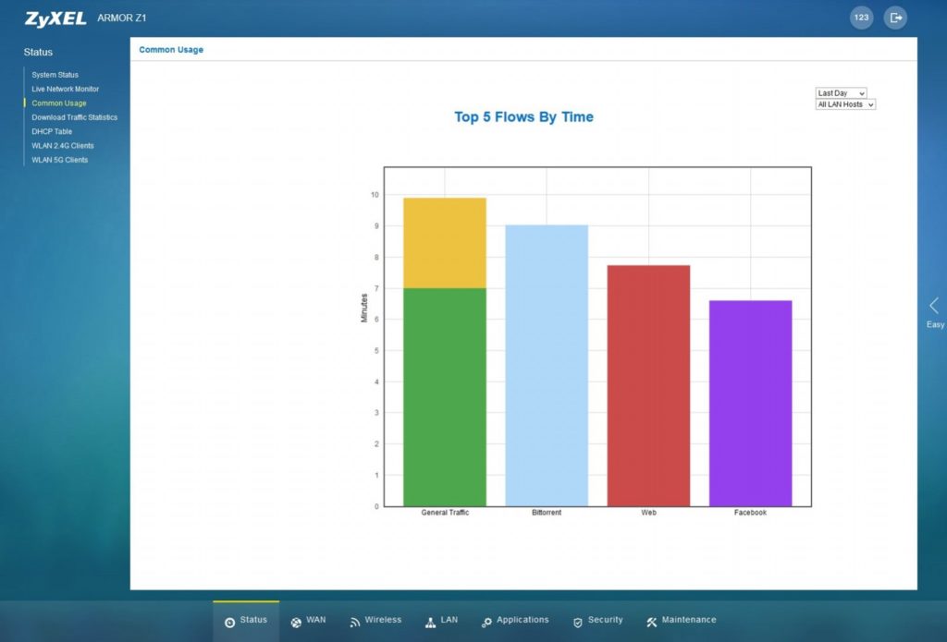Viewport: 947px width, 642px height.
Task: Click the light blue Bittorrent bar
Action: [547, 365]
